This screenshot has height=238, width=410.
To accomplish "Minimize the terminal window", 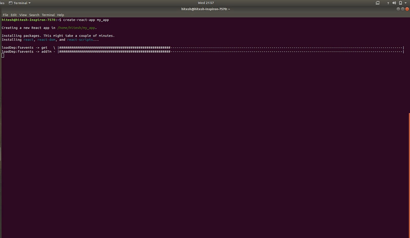I will (398, 9).
